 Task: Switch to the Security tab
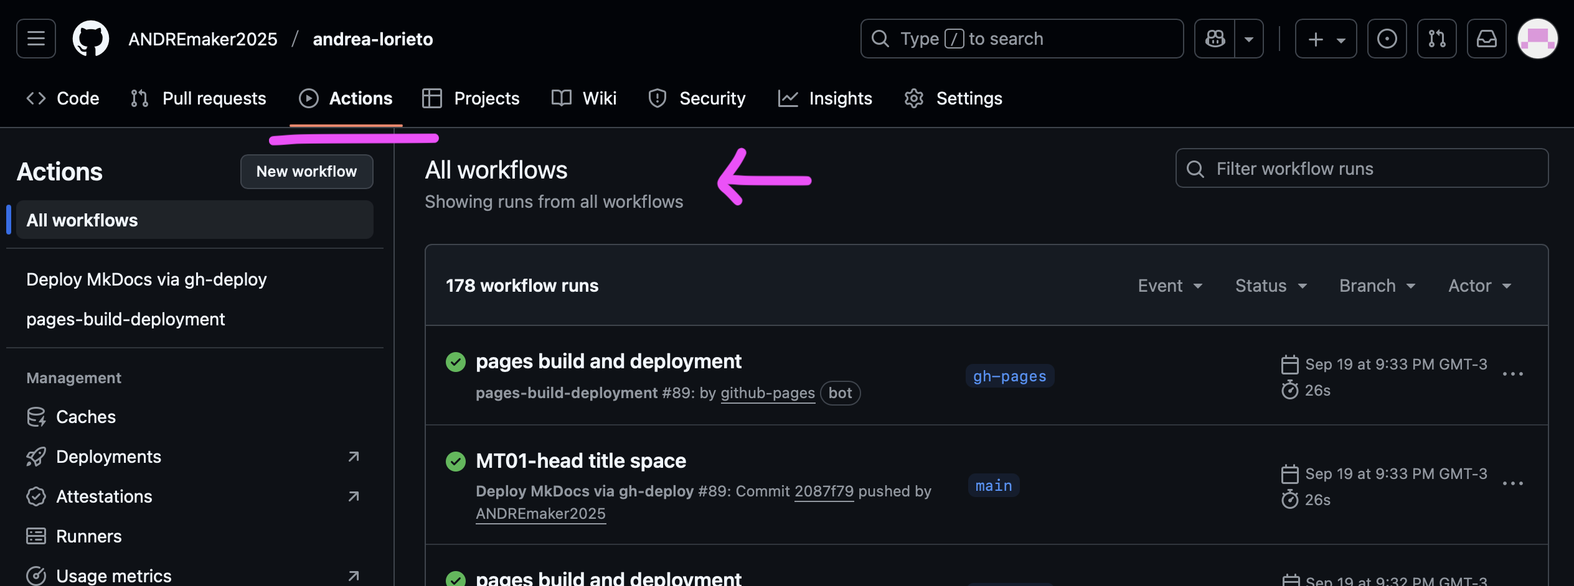pyautogui.click(x=697, y=98)
